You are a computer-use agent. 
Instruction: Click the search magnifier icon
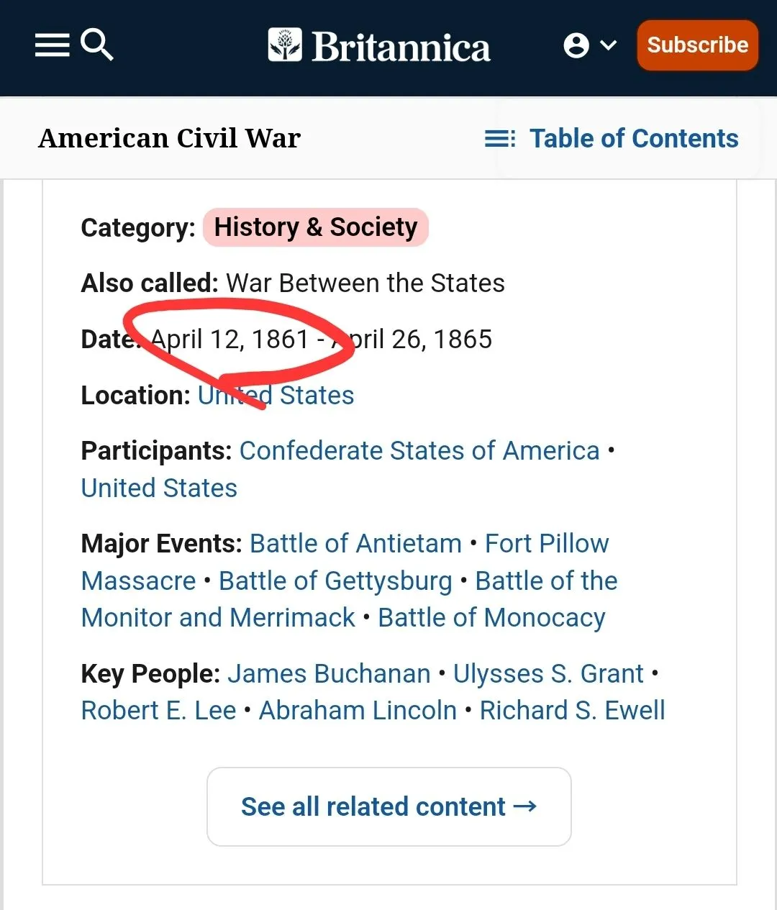pyautogui.click(x=98, y=45)
